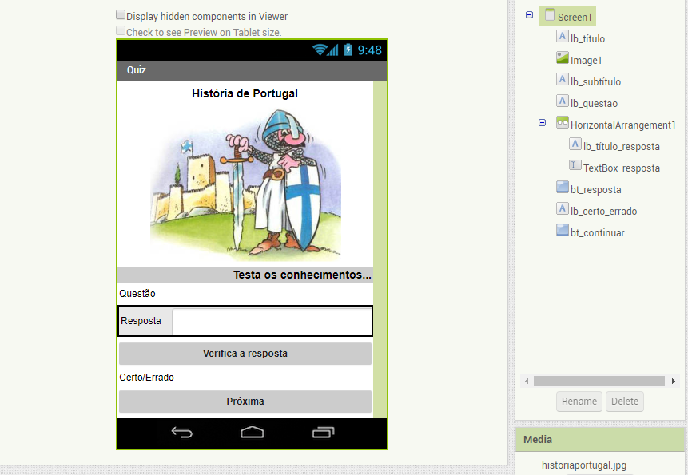The width and height of the screenshot is (688, 475).
Task: Click the bt_continuar button icon
Action: 562,230
